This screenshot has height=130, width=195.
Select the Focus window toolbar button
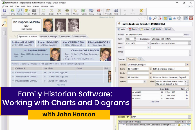tap(20, 12)
